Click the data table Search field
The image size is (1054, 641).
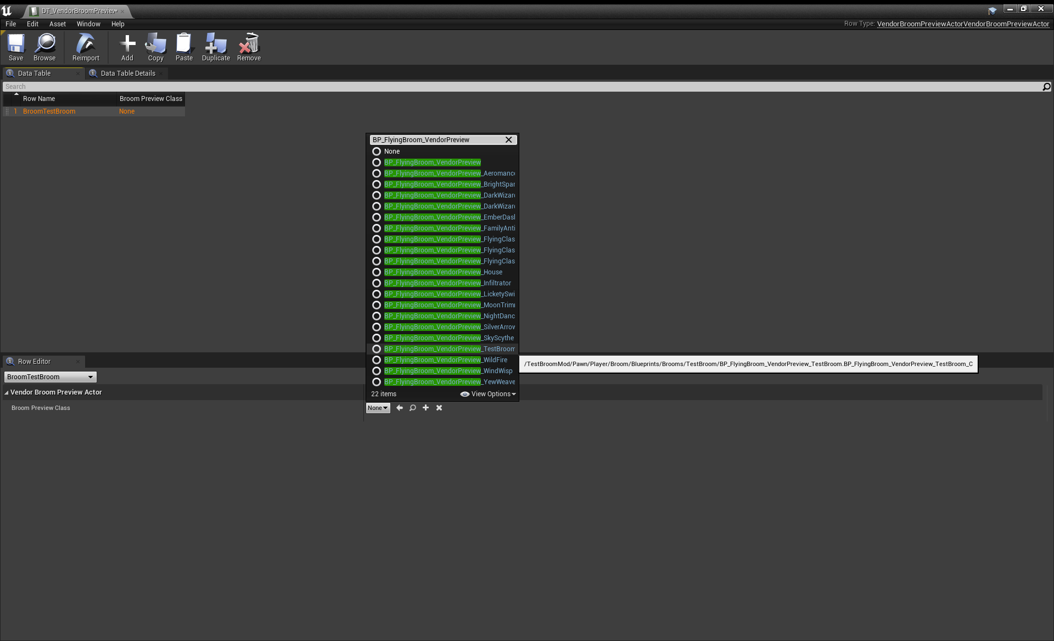[x=522, y=87]
